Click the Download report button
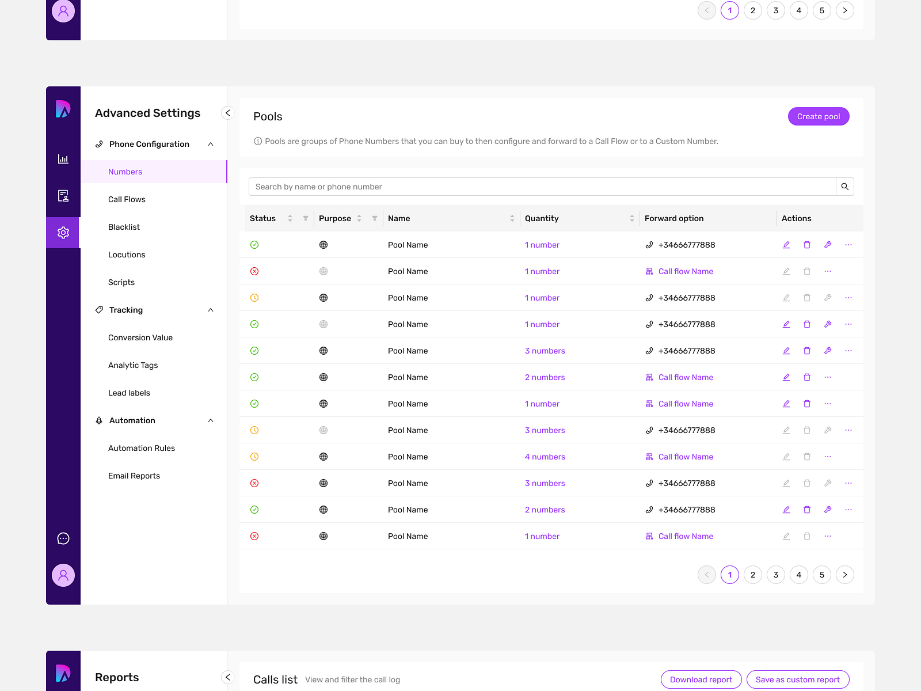The image size is (921, 691). pyautogui.click(x=701, y=679)
